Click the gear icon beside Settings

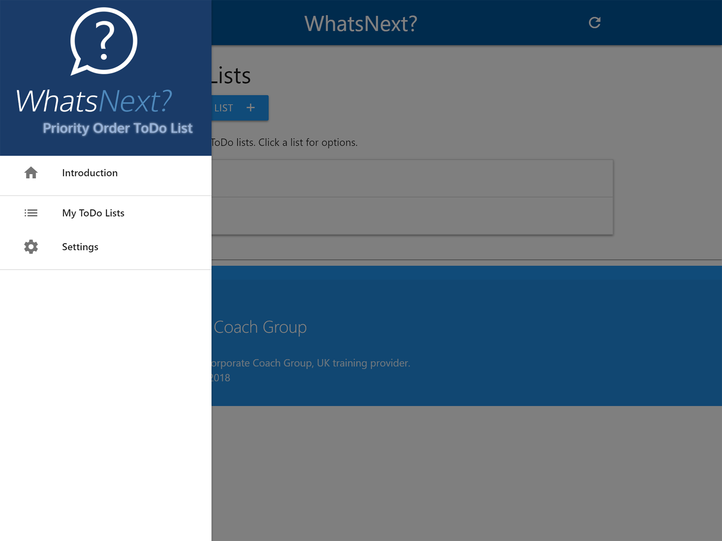[x=31, y=247]
